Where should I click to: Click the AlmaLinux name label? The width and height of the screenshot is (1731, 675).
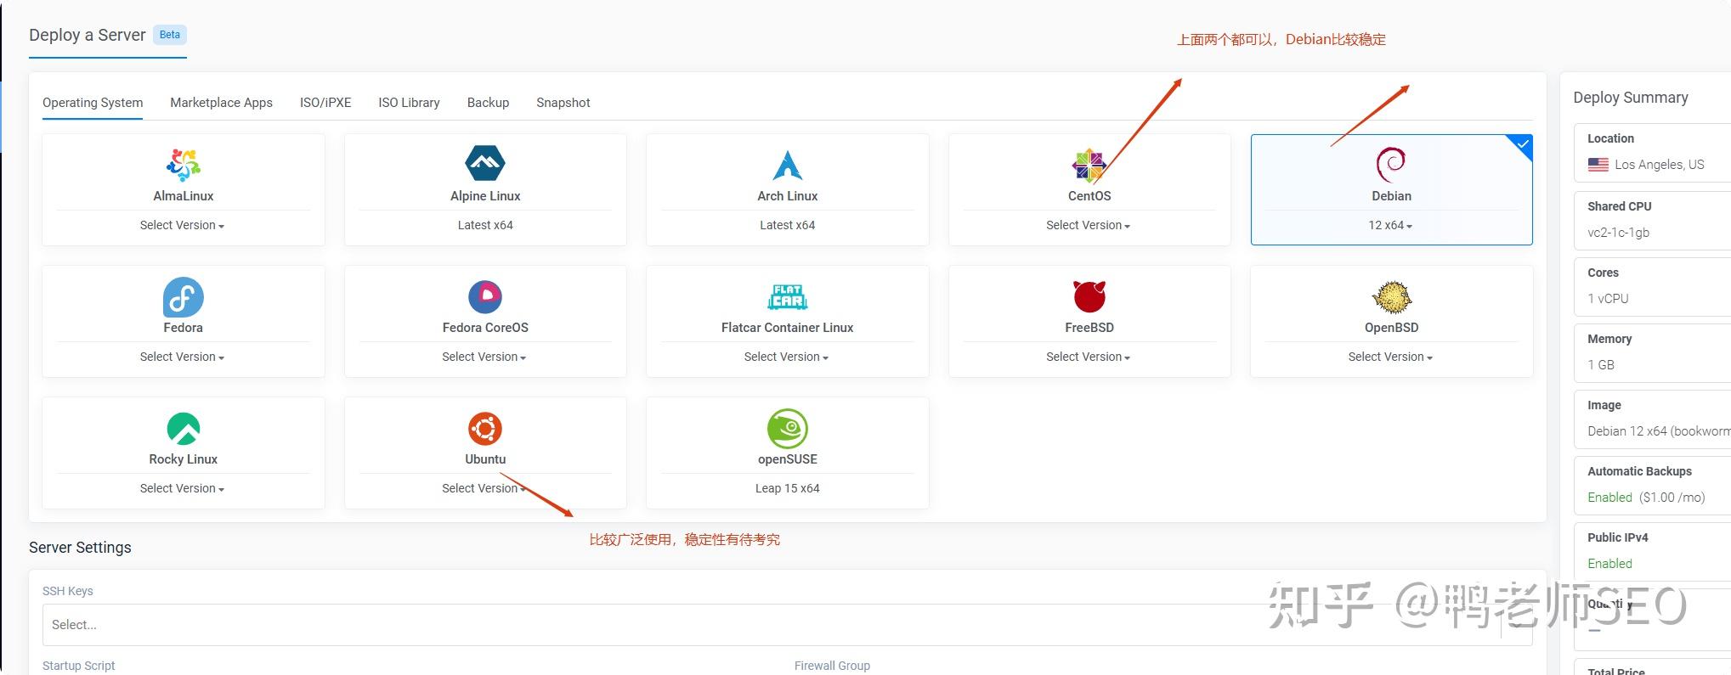183,196
